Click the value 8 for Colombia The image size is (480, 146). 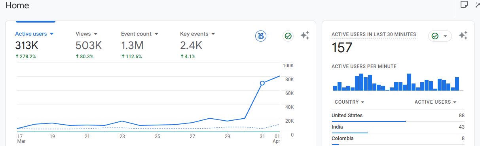coord(463,138)
